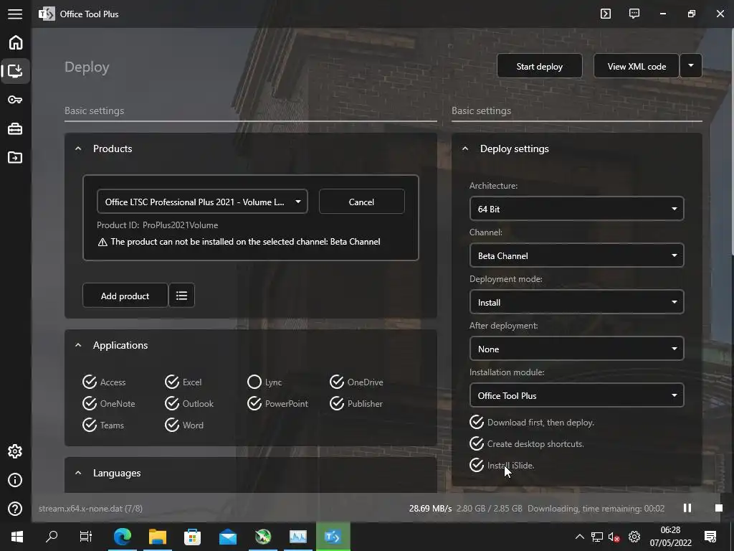This screenshot has width=734, height=551.
Task: Select the left Basic settings tab
Action: click(x=94, y=110)
